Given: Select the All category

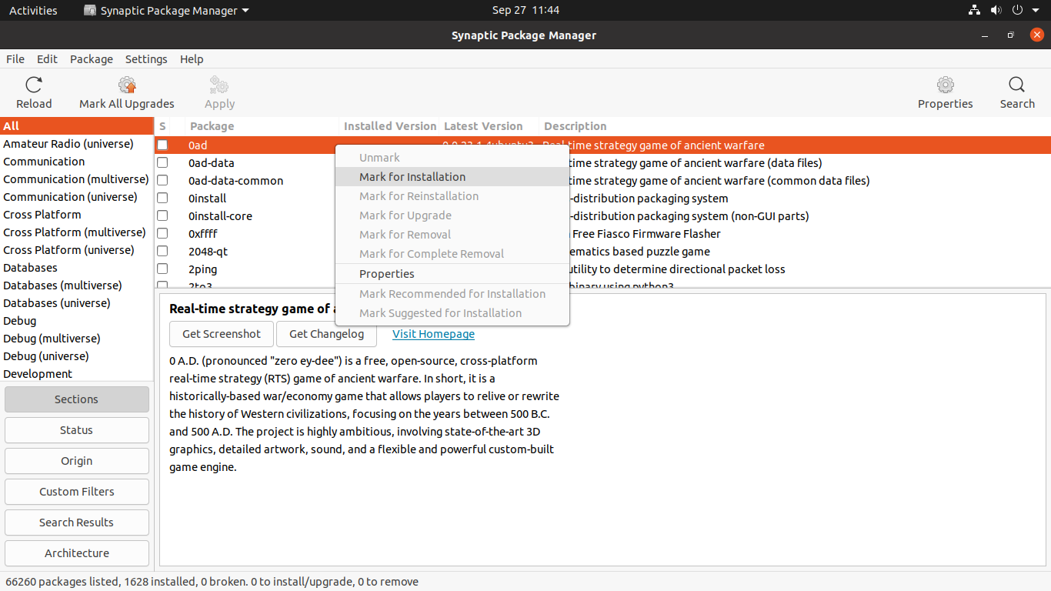Looking at the screenshot, I should [x=77, y=126].
